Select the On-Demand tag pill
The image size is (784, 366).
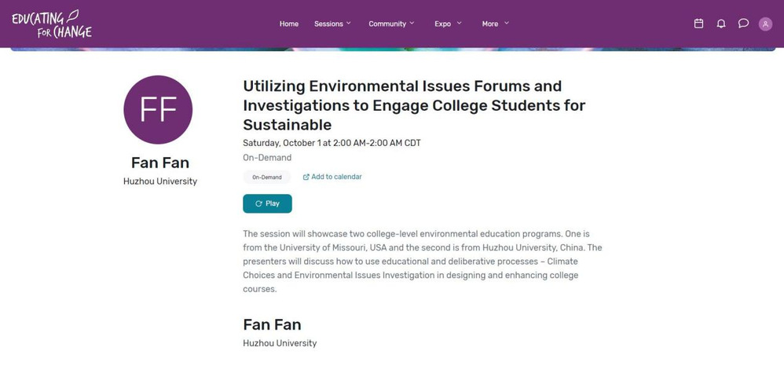(267, 177)
